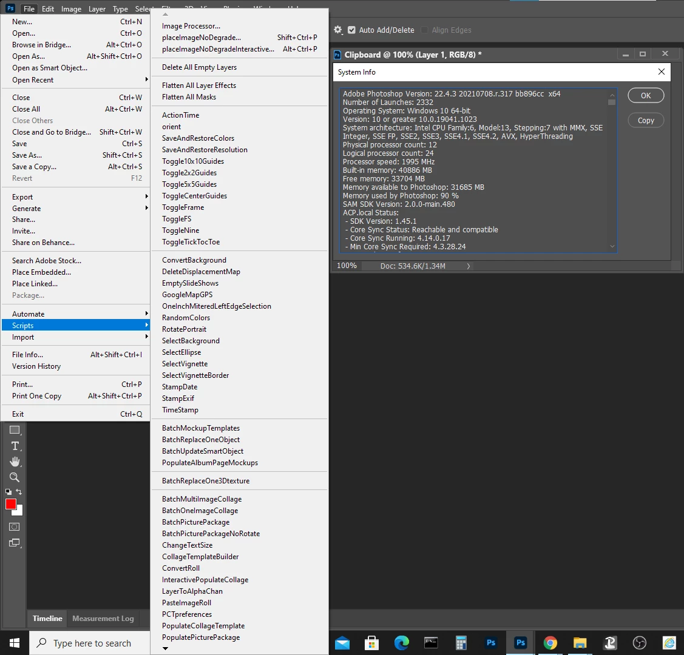The height and width of the screenshot is (655, 684).
Task: Select the Horizontal Type tool
Action: pyautogui.click(x=15, y=446)
